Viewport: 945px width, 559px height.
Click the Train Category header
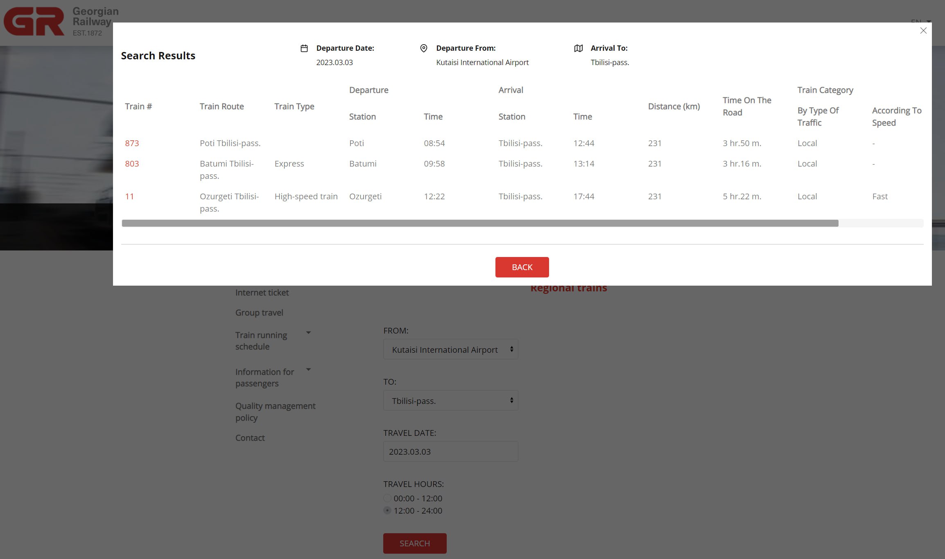coord(825,90)
